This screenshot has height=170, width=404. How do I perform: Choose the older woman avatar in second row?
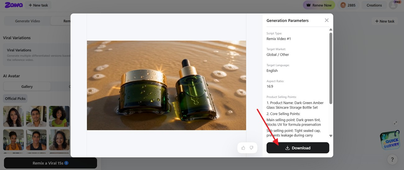59,140
